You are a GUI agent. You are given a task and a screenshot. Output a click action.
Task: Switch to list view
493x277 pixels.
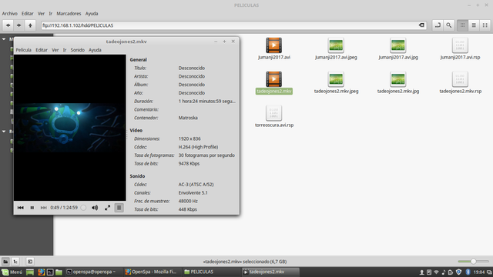pyautogui.click(x=474, y=25)
